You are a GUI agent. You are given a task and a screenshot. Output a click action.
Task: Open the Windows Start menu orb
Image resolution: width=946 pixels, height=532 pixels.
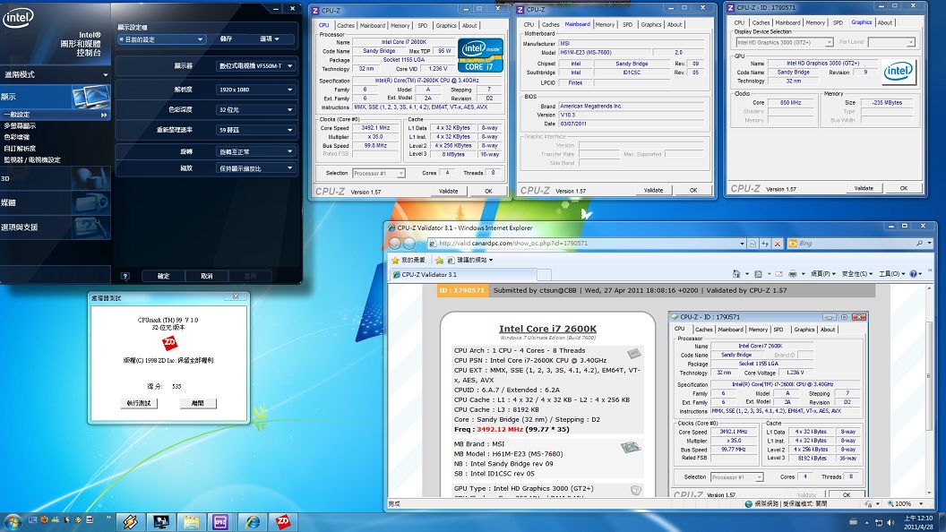[12, 521]
